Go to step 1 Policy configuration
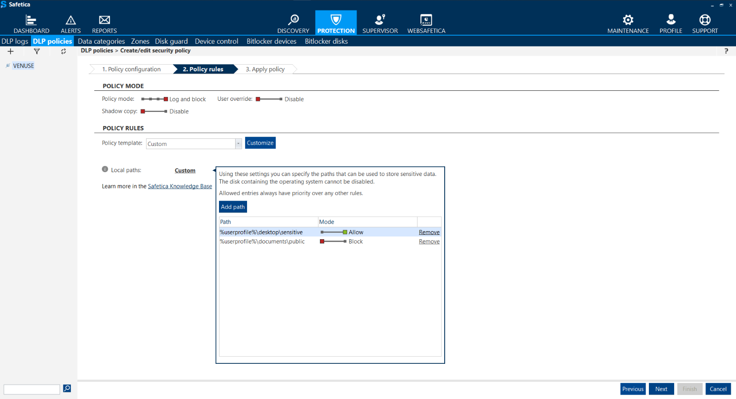The height and width of the screenshot is (399, 736). [x=131, y=69]
